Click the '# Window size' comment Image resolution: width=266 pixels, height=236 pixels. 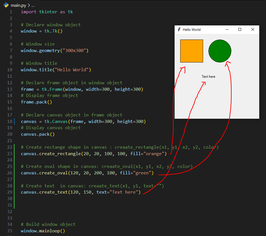point(38,44)
